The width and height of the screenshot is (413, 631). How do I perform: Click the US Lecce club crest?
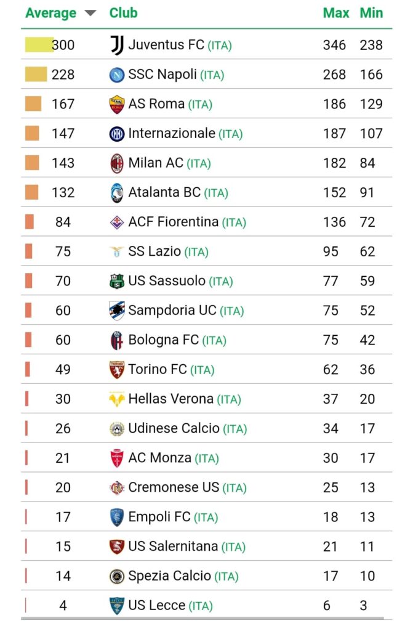[x=117, y=606]
